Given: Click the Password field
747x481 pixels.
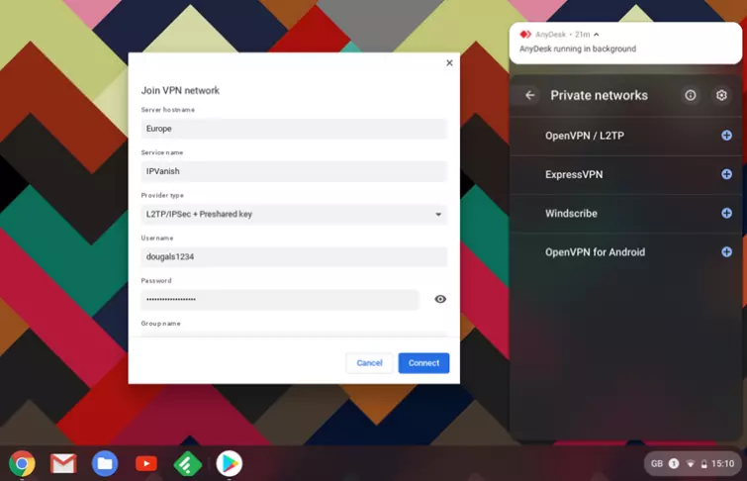Looking at the screenshot, I should point(280,299).
